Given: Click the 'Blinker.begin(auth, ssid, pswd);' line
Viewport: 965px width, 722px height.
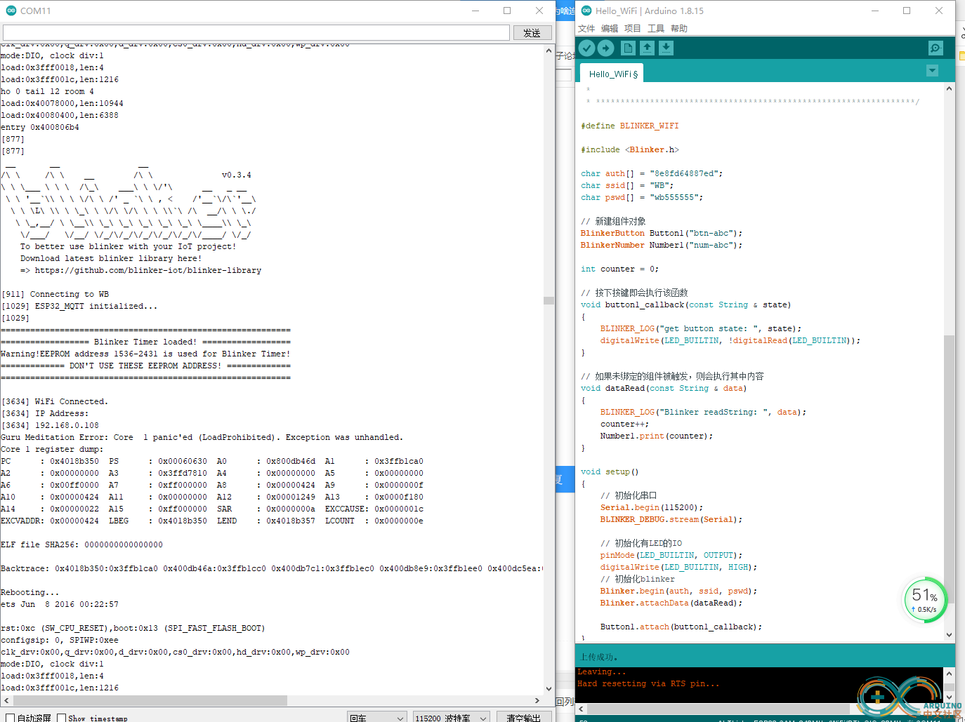Looking at the screenshot, I should pyautogui.click(x=678, y=591).
